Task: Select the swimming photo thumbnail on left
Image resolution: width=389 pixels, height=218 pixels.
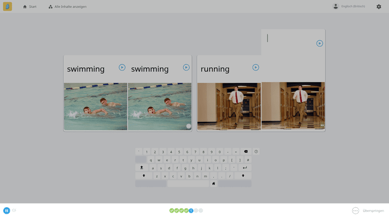Action: coord(96,107)
